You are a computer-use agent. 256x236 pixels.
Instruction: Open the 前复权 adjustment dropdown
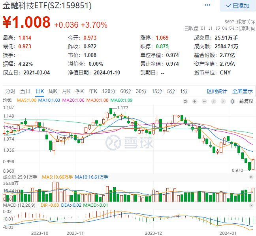coord(246,101)
